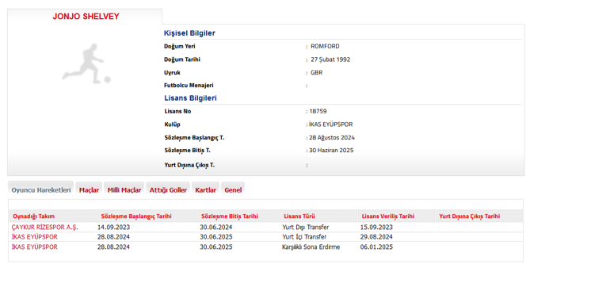Open the ÇAYKUR RİZESPOR A.Ş. team link
Viewport: 610px width, 306px height.
point(44,227)
